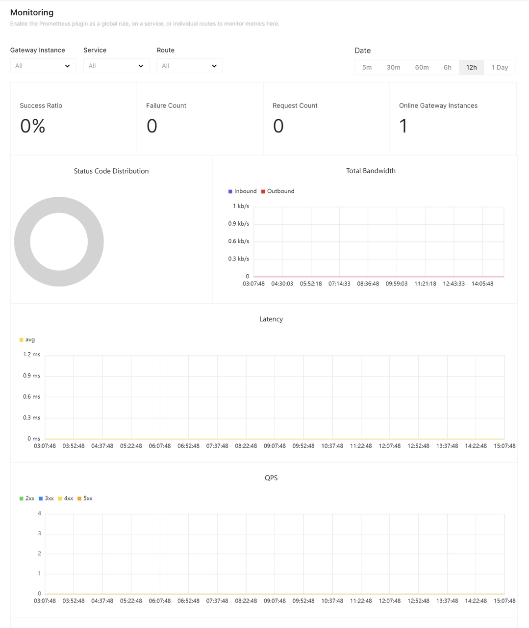Select the 30m date range
Screen dimensions: 529x628
[394, 67]
